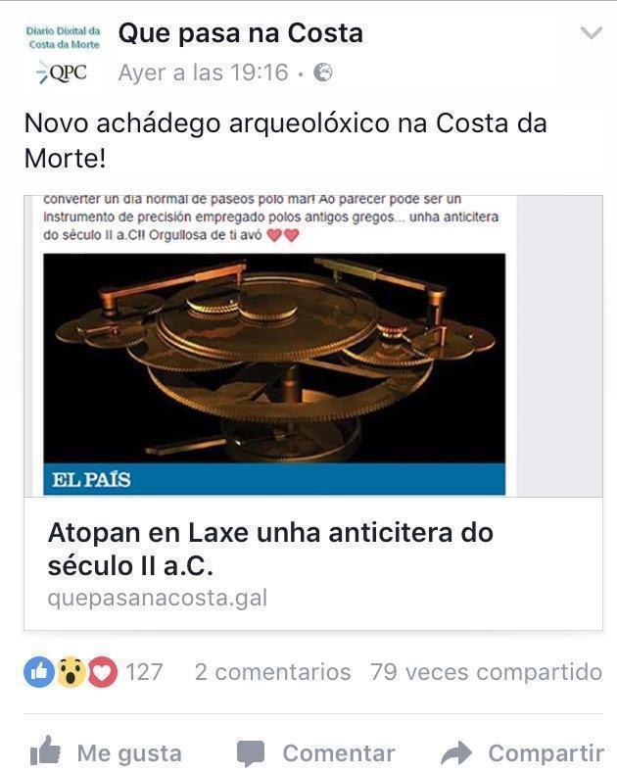This screenshot has width=617, height=773.
Task: Tap the speech bubble comment icon
Action: click(251, 752)
